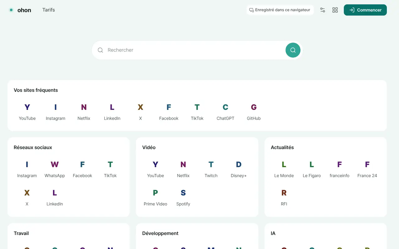
Task: Click the Commencer button
Action: [365, 10]
